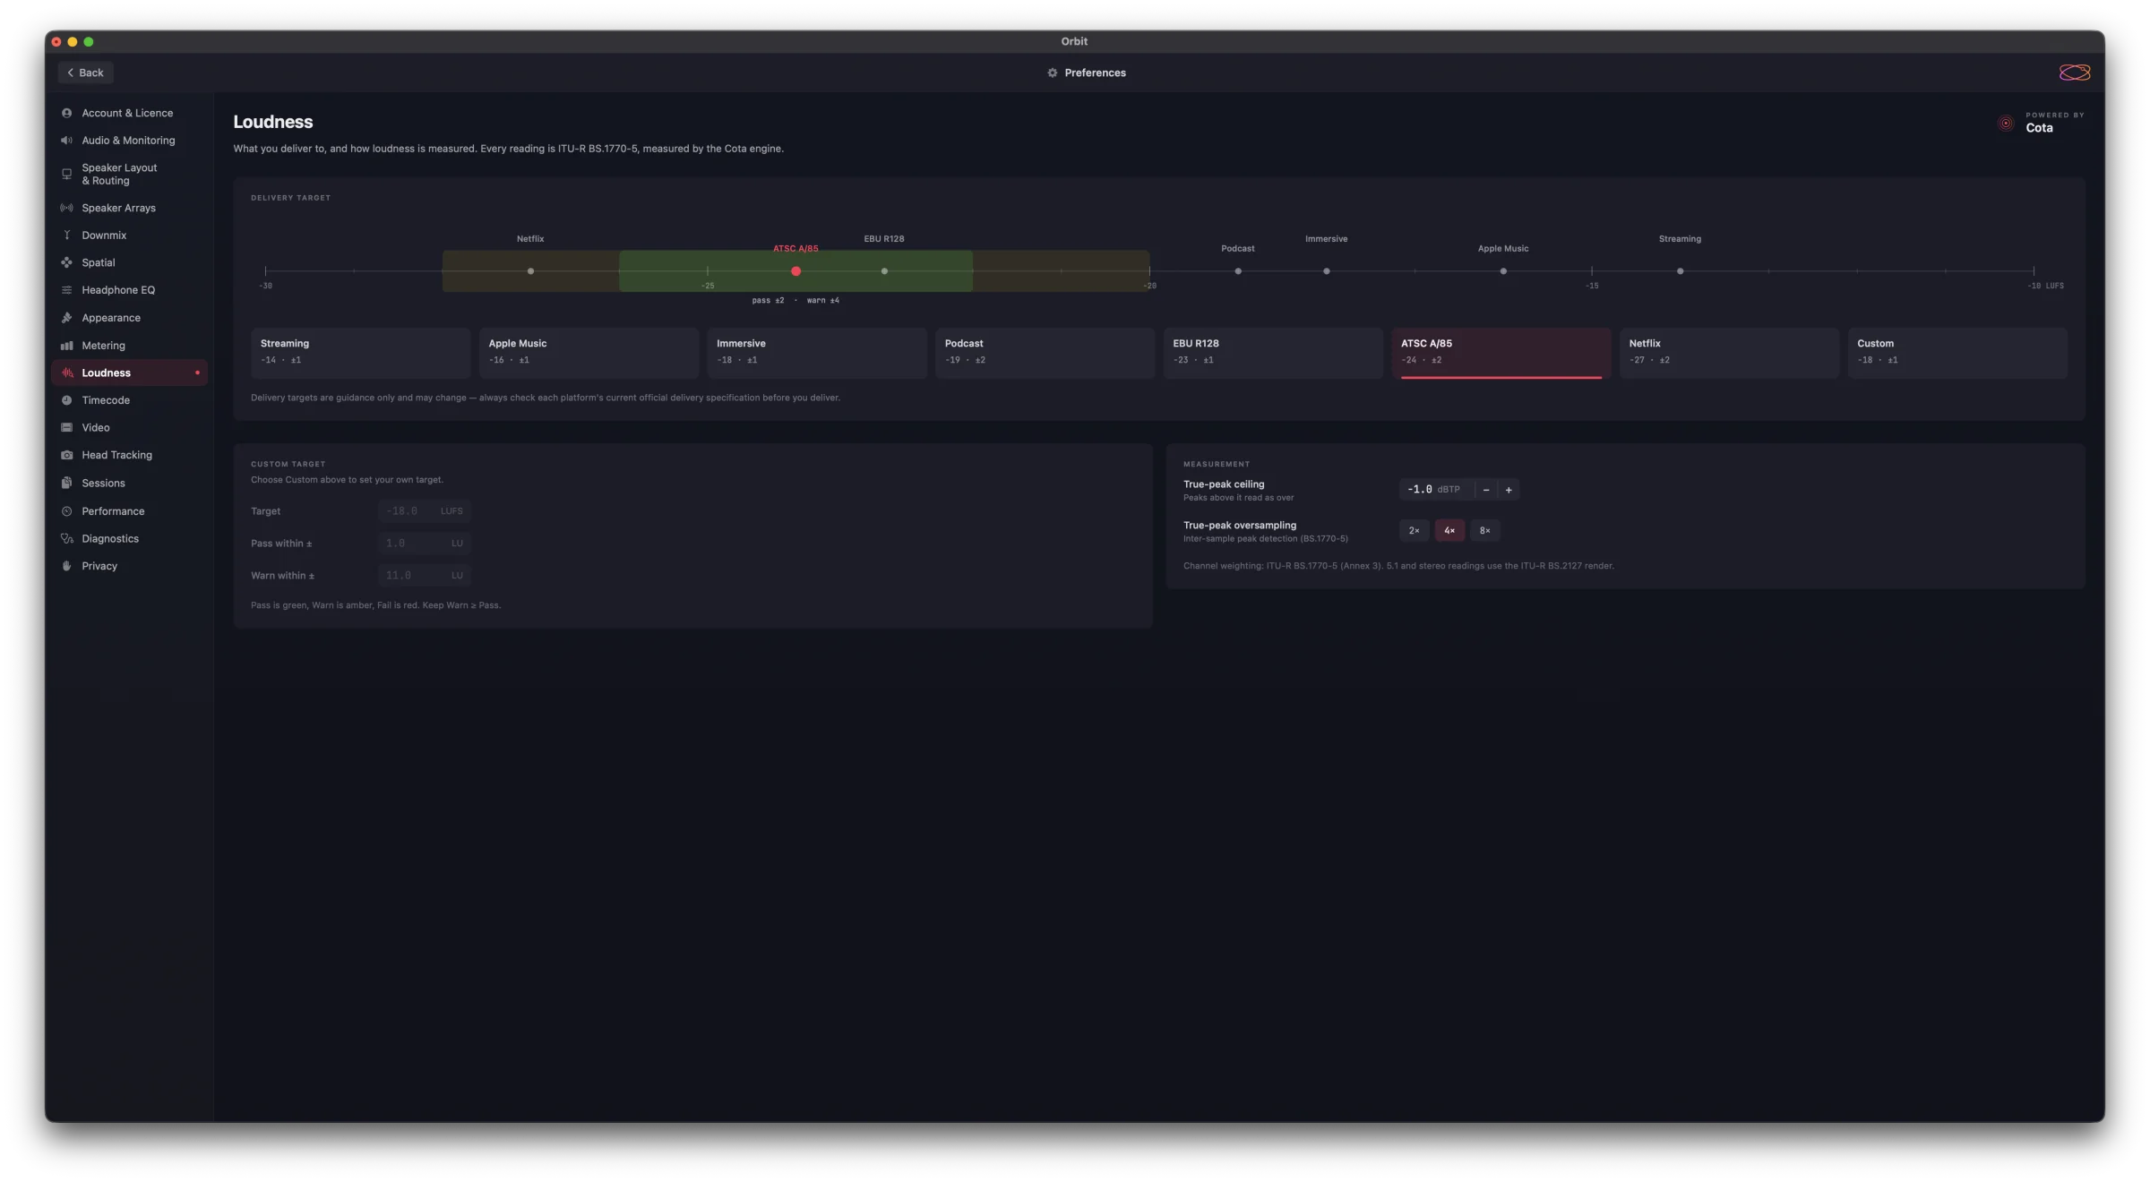
Task: Decrease true-peak ceiling with minus button
Action: [x=1486, y=490]
